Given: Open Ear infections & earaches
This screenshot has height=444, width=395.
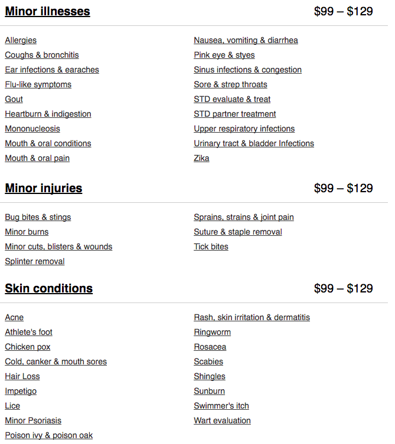Looking at the screenshot, I should 52,70.
